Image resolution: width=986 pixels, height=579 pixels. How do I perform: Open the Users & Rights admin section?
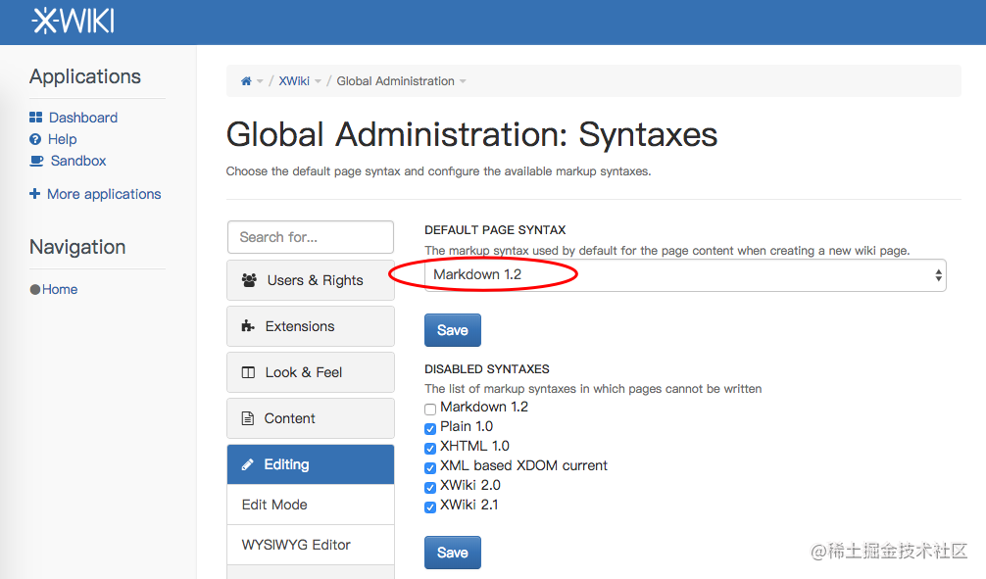point(311,280)
